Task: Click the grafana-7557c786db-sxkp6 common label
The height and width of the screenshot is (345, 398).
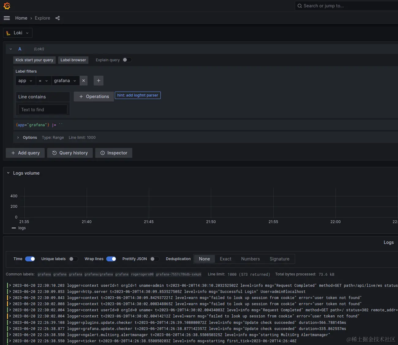Action: tap(178, 275)
